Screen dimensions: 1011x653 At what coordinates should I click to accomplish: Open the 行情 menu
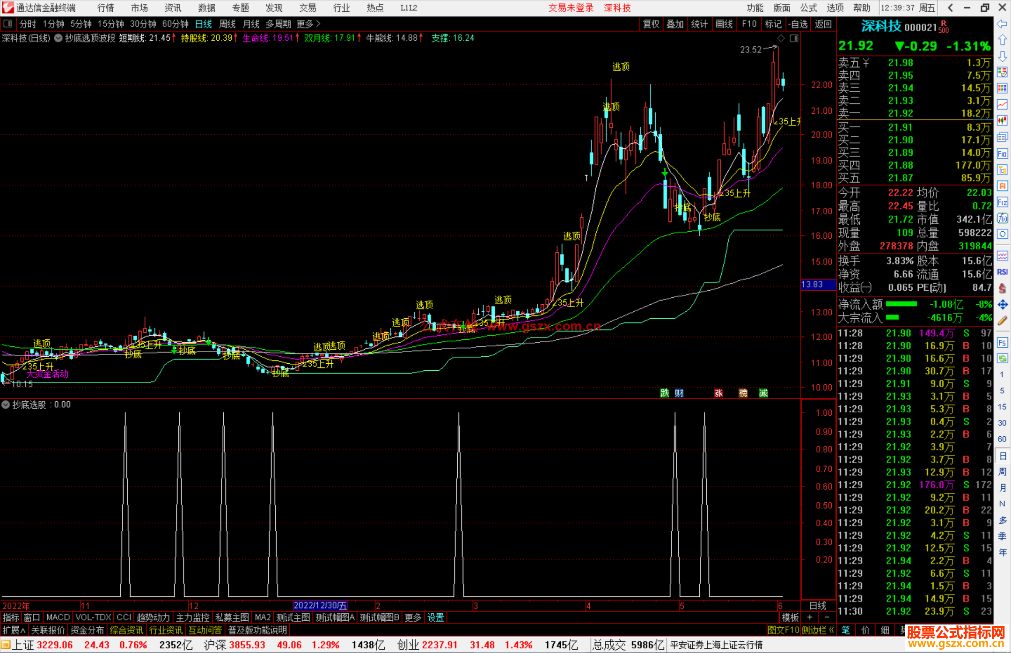click(x=105, y=8)
